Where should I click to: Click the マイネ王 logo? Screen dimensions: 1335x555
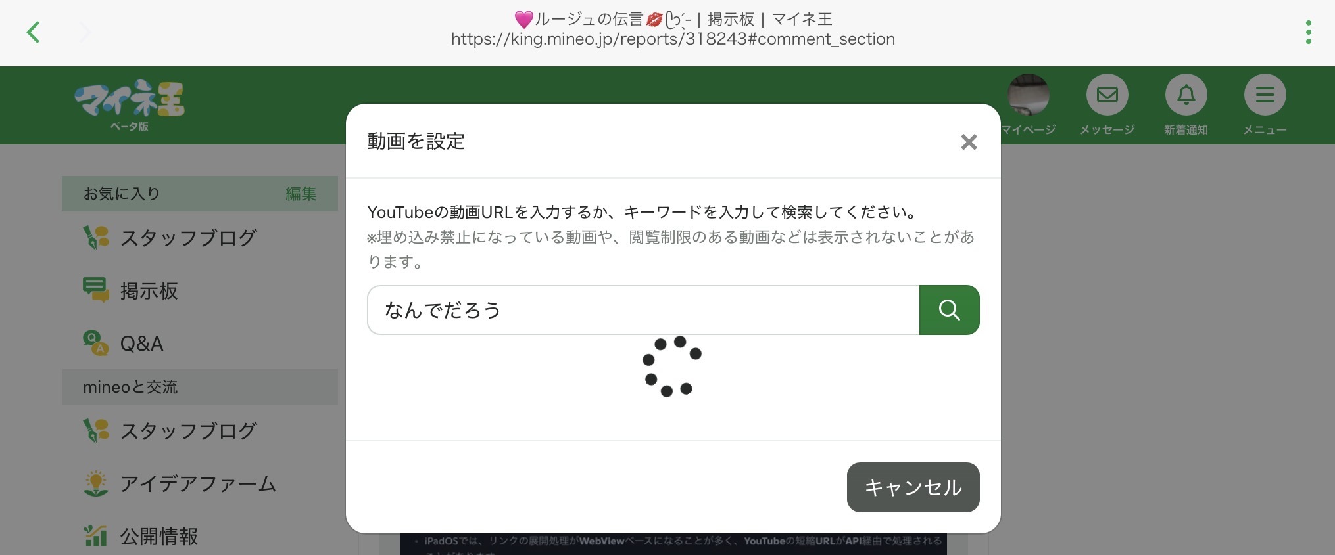(130, 105)
